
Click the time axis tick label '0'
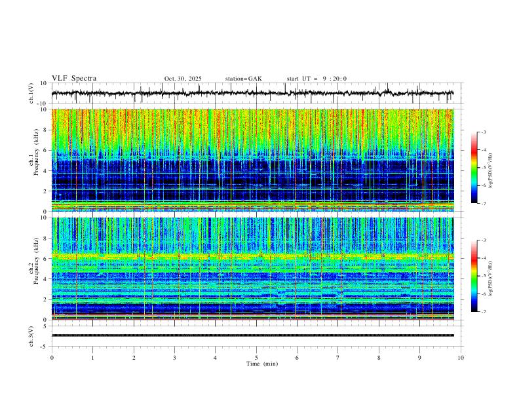pos(52,358)
